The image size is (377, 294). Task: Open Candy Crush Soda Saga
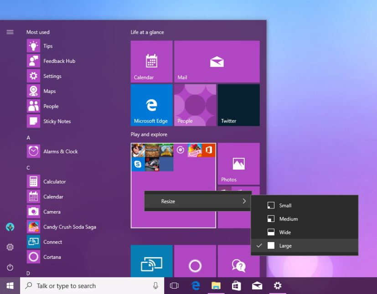tap(62, 227)
